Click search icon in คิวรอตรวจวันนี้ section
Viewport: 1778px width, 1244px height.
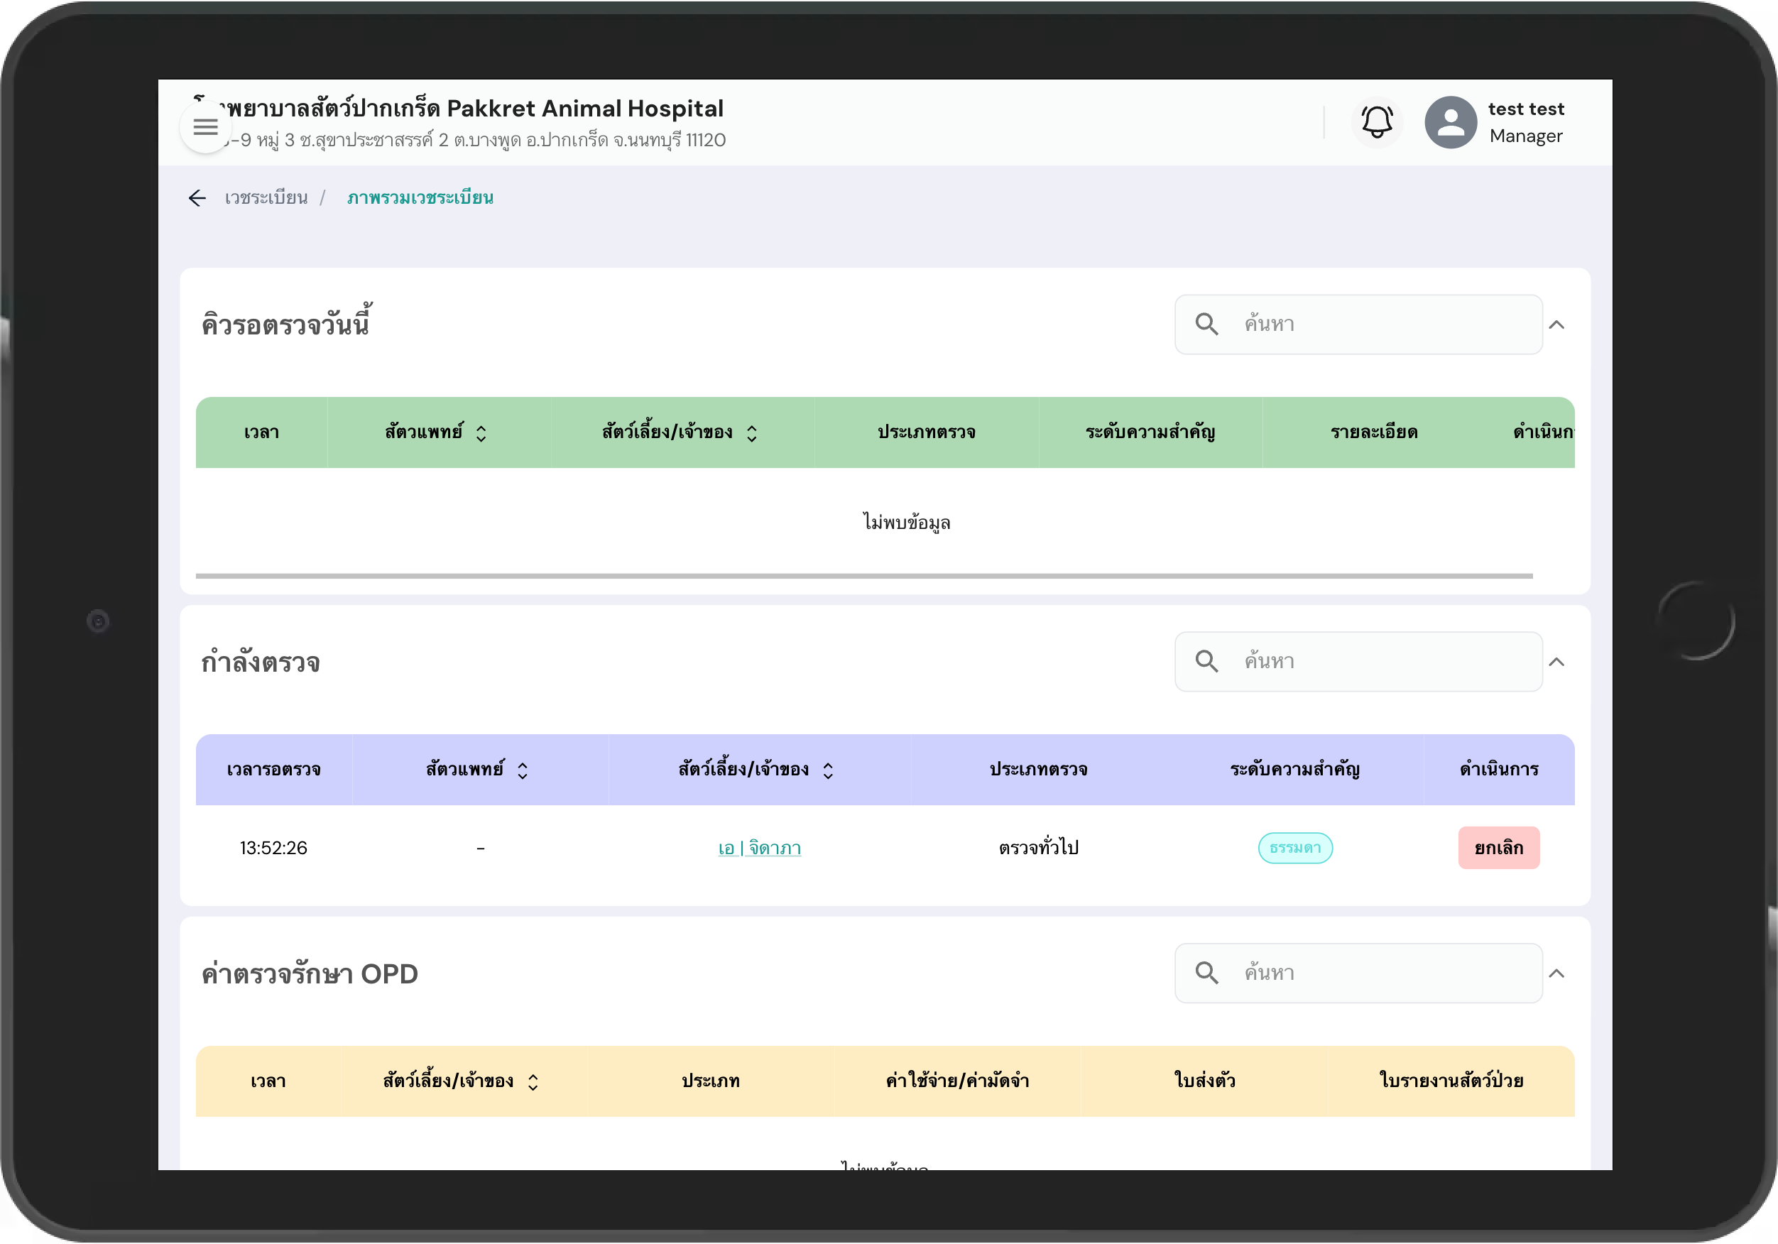pos(1206,324)
